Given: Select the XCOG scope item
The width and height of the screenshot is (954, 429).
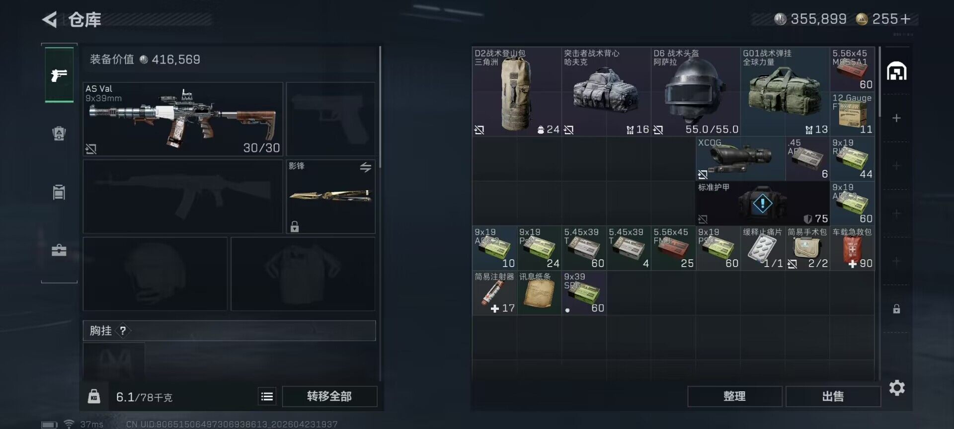Looking at the screenshot, I should click(740, 159).
